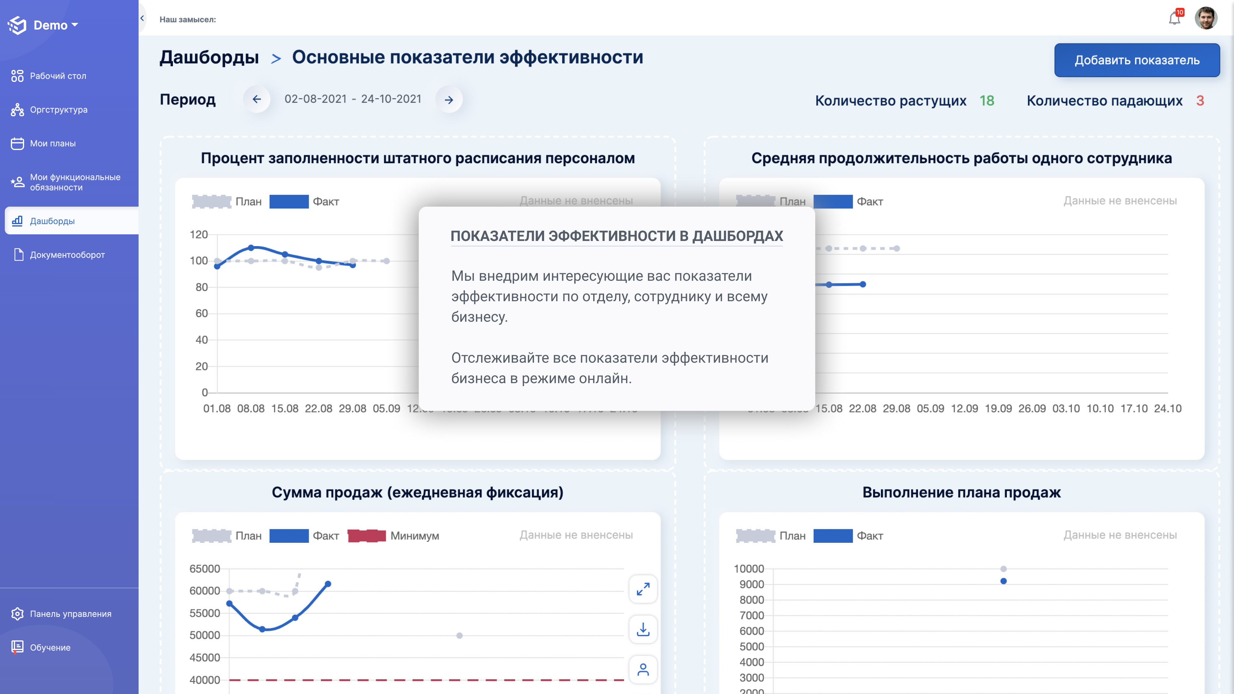Click the Demo cube logo icon

(x=17, y=25)
